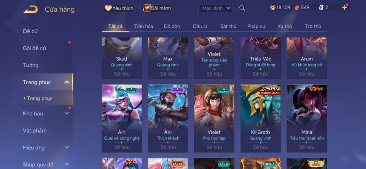Open the search magnifier icon
The height and width of the screenshot is (169, 366).
[x=242, y=8]
